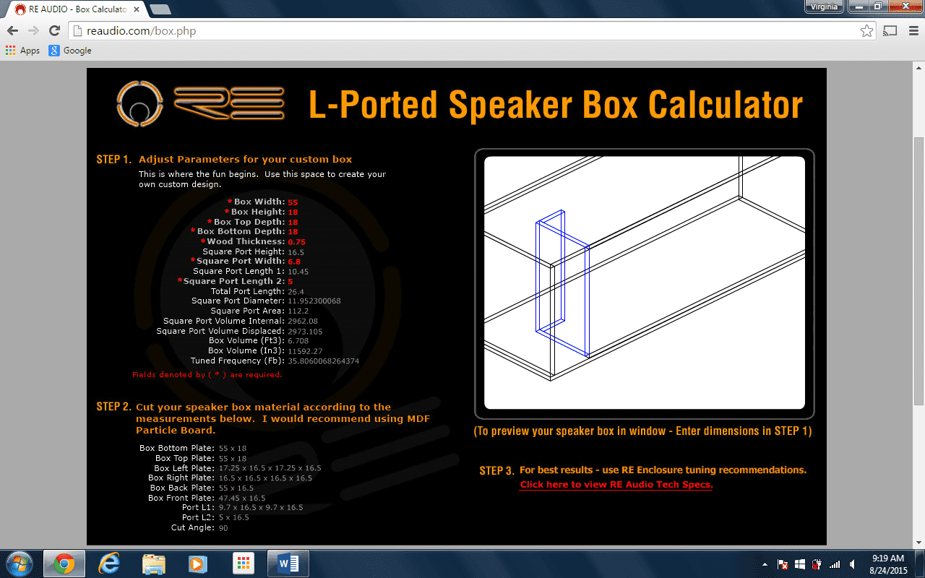Image resolution: width=925 pixels, height=578 pixels.
Task: Open the Apps shortcut in bookmarks bar
Action: [22, 51]
